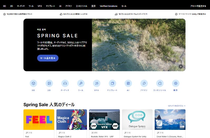Open the Realistic Water VFX thumbnail
The image size is (210, 138).
pos(104,120)
